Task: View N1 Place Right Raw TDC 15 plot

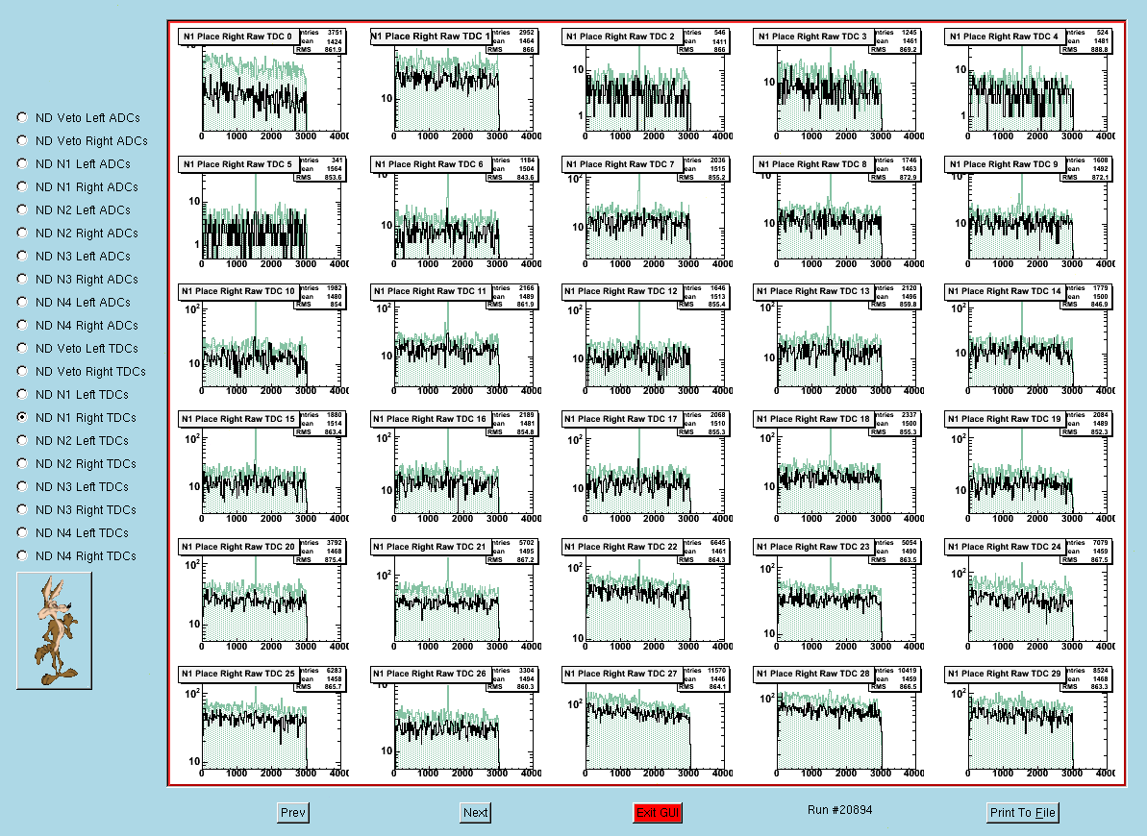Action: (x=263, y=467)
